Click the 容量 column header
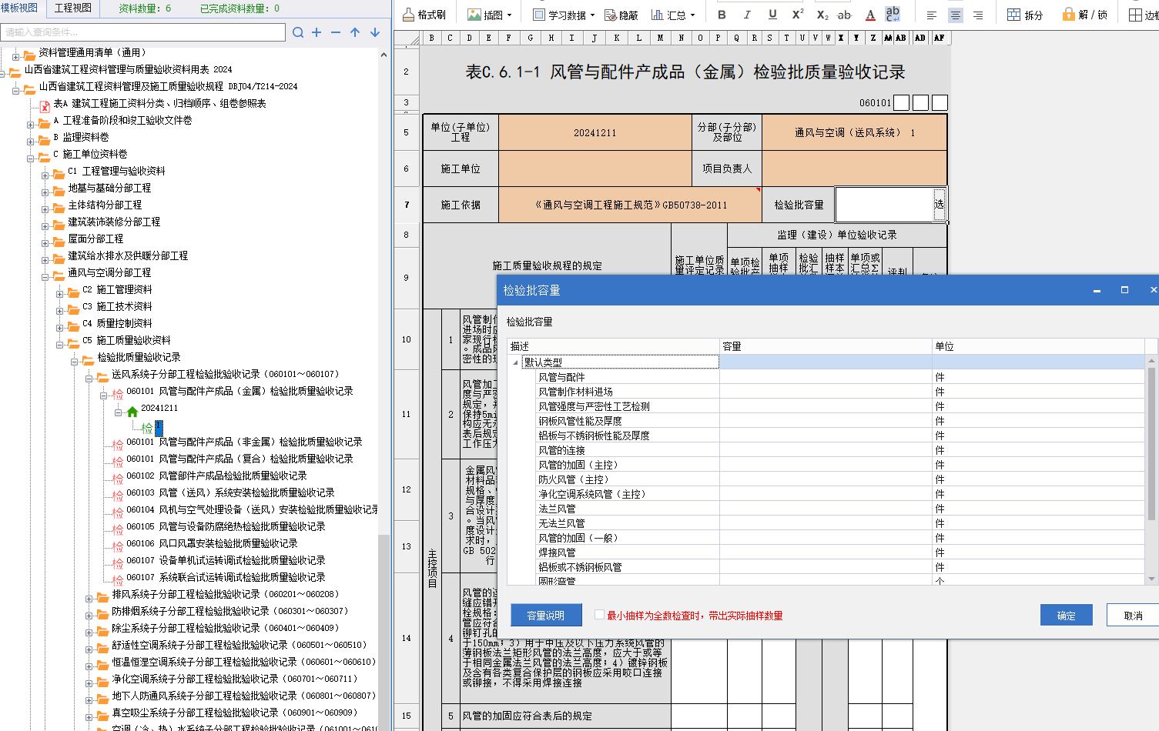The height and width of the screenshot is (731, 1159). (x=826, y=347)
